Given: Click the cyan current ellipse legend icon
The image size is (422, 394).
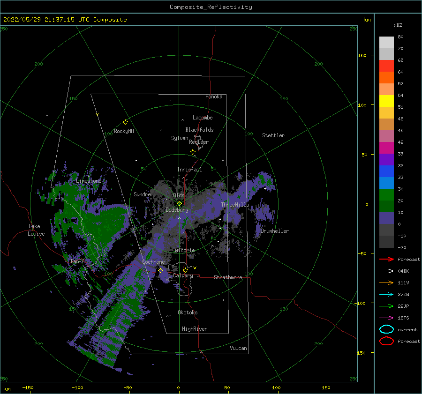Looking at the screenshot, I should 386,329.
